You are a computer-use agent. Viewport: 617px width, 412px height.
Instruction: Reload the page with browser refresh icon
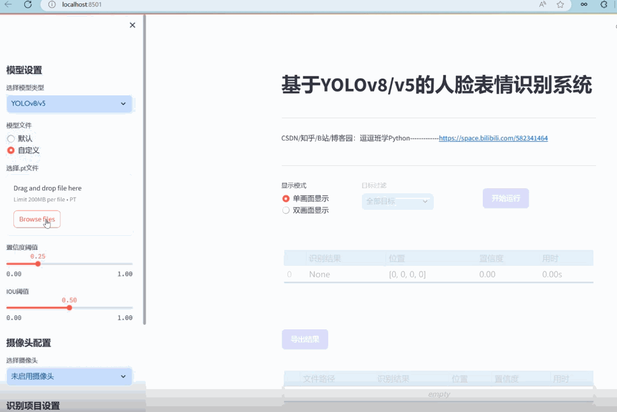(x=27, y=4)
